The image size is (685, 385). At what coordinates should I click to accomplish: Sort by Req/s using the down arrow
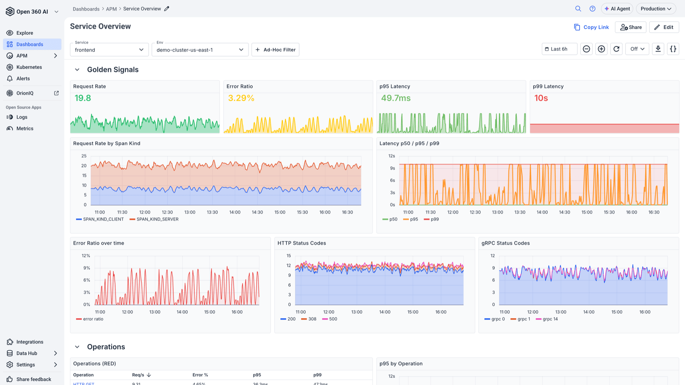[x=149, y=375]
